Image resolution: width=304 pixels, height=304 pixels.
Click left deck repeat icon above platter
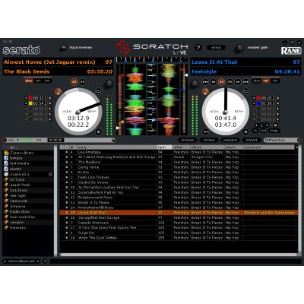98,91
